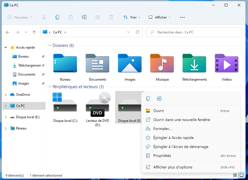Click the refresh button in the address bar
The height and width of the screenshot is (180, 248).
137,32
